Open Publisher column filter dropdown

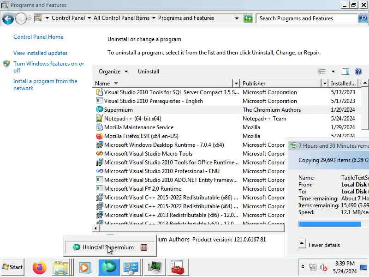pyautogui.click(x=325, y=84)
